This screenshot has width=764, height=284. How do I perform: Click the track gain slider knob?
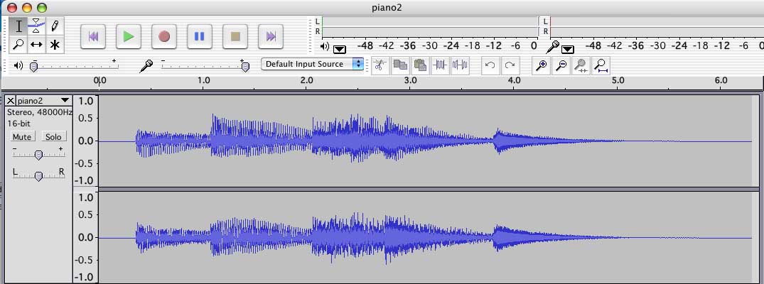point(38,155)
